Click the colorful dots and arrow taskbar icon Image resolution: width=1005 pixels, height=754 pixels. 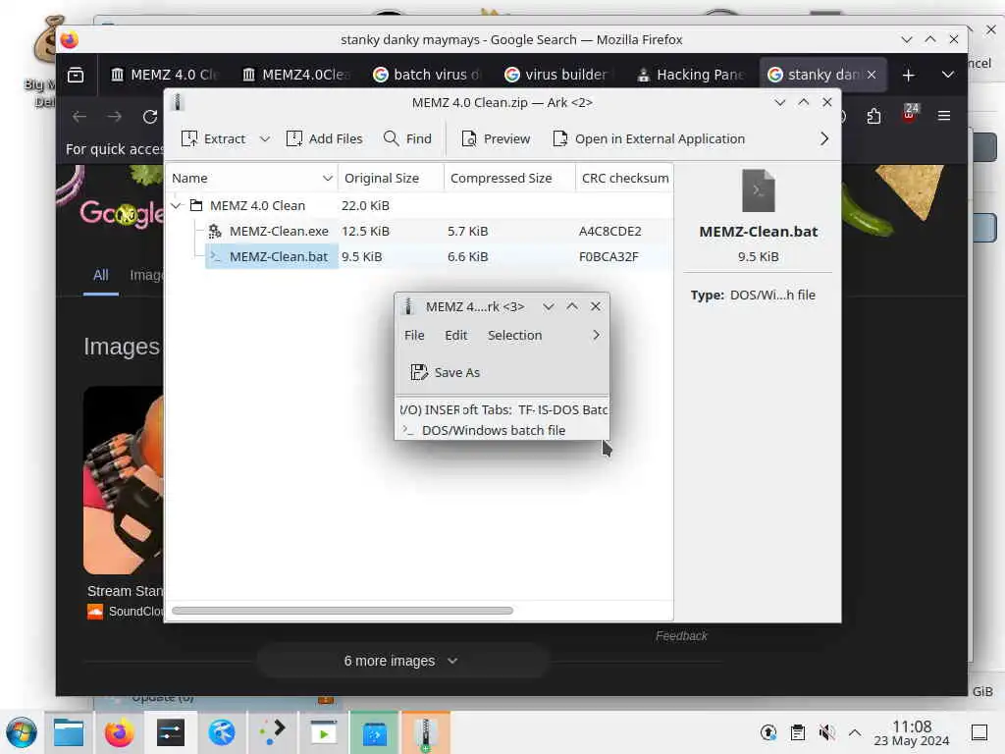tap(273, 732)
